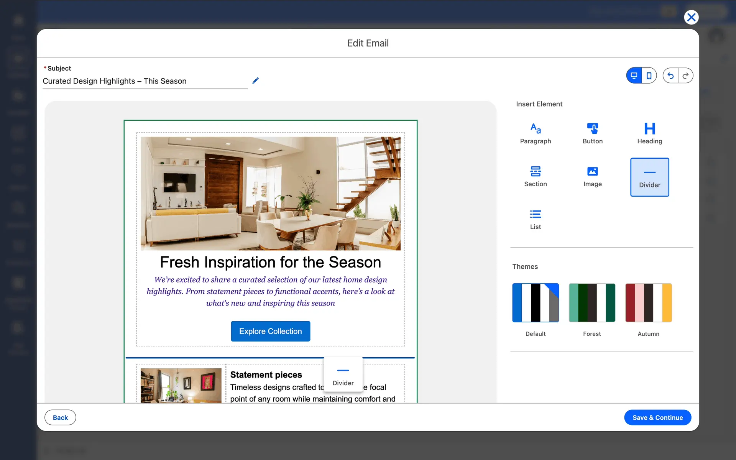736x460 pixels.
Task: Apply the Default color theme
Action: click(535, 303)
